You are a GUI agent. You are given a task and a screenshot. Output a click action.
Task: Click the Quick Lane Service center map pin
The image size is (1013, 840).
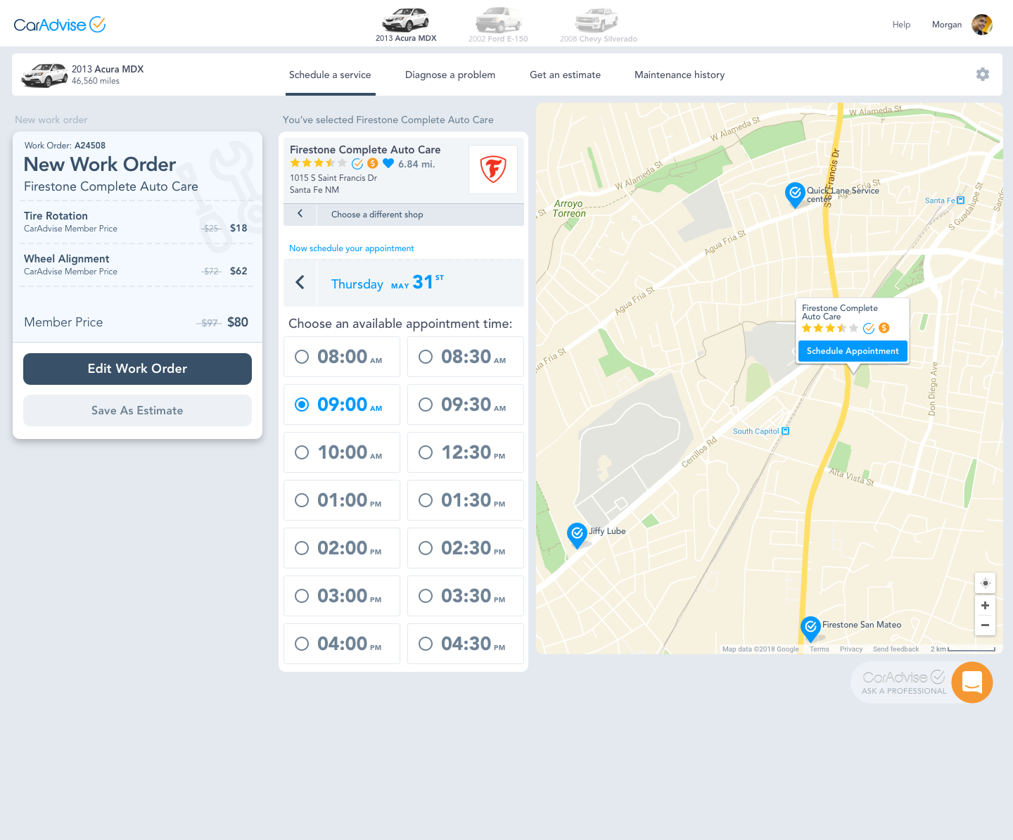795,194
